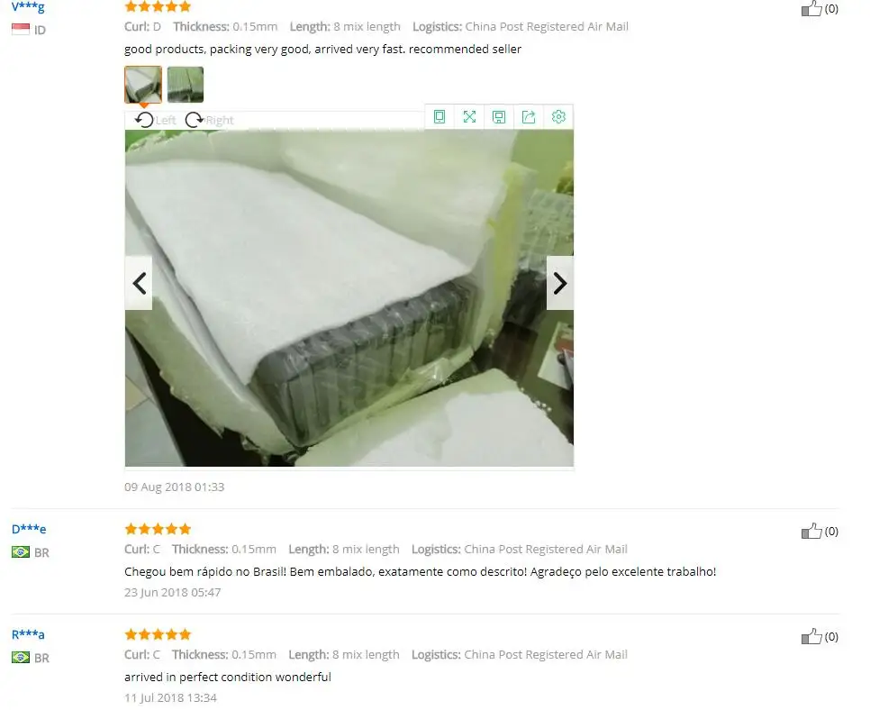Image resolution: width=870 pixels, height=719 pixels.
Task: Expand the photo with the fullscreen arrows icon
Action: click(469, 116)
